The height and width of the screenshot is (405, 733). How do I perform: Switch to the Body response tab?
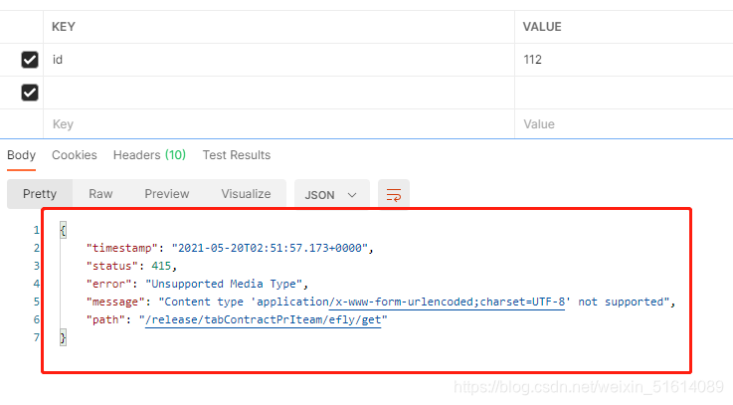click(x=21, y=155)
